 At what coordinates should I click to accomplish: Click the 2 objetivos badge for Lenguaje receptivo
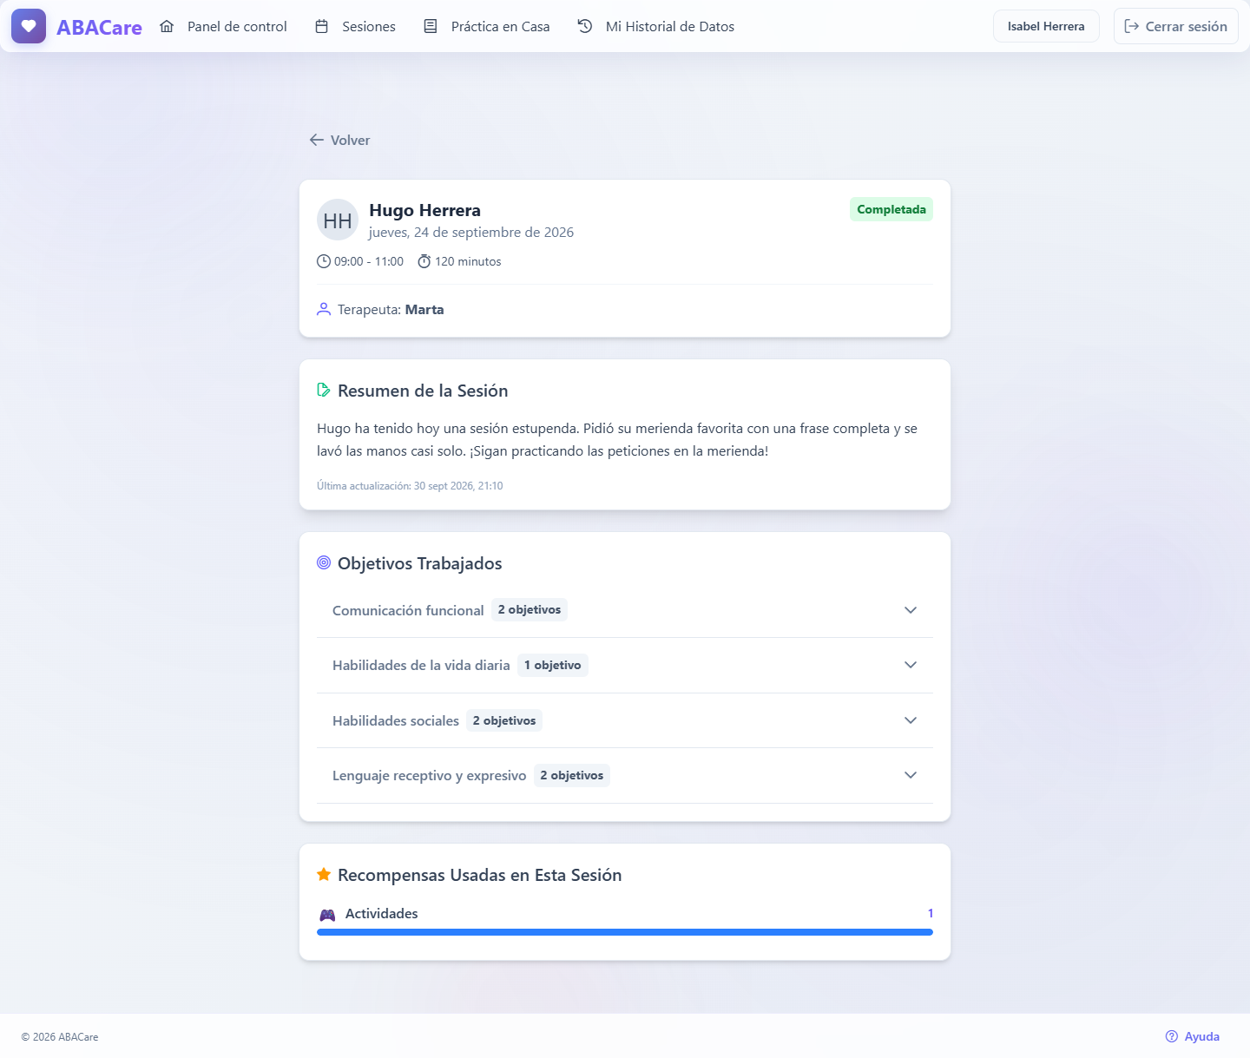click(572, 775)
